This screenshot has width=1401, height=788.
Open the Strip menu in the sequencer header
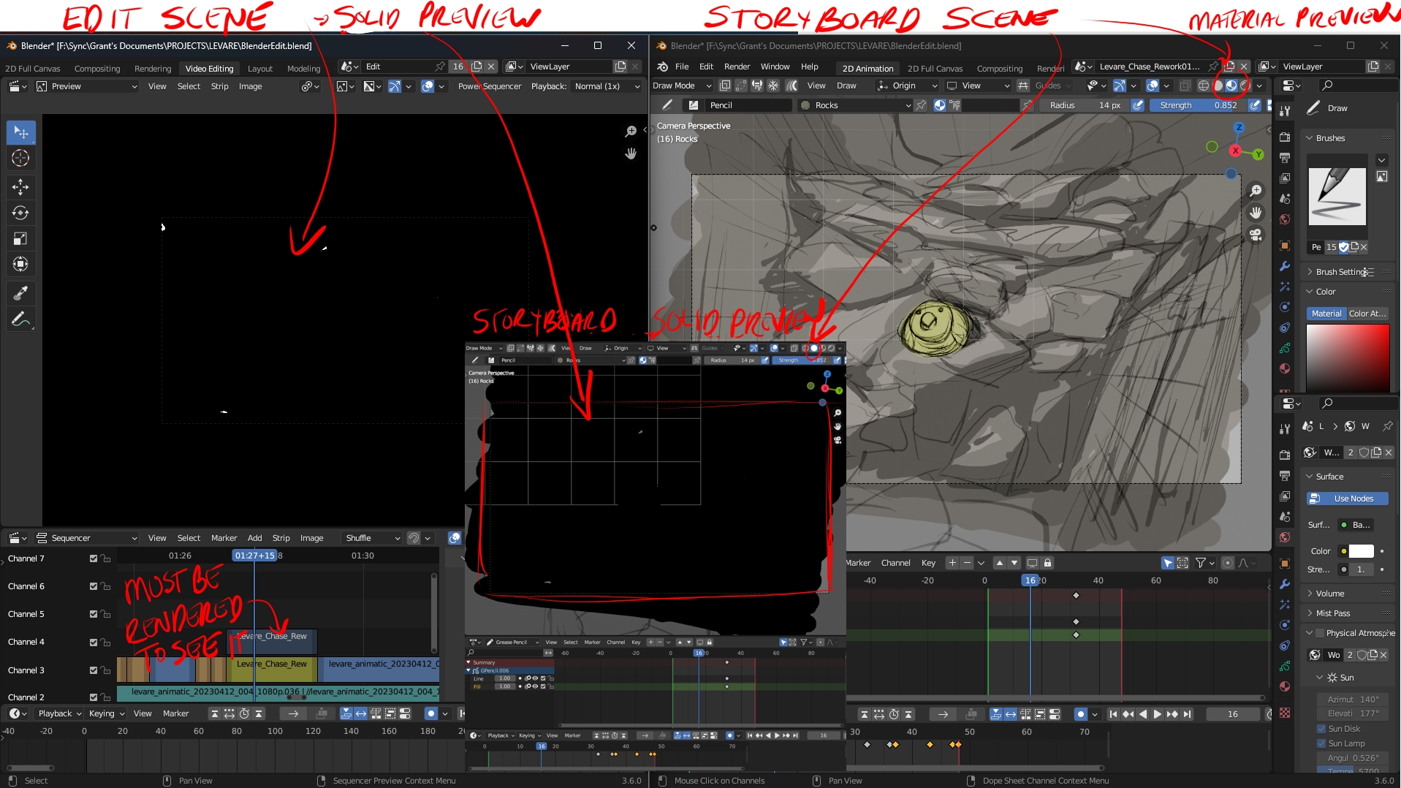coord(281,538)
